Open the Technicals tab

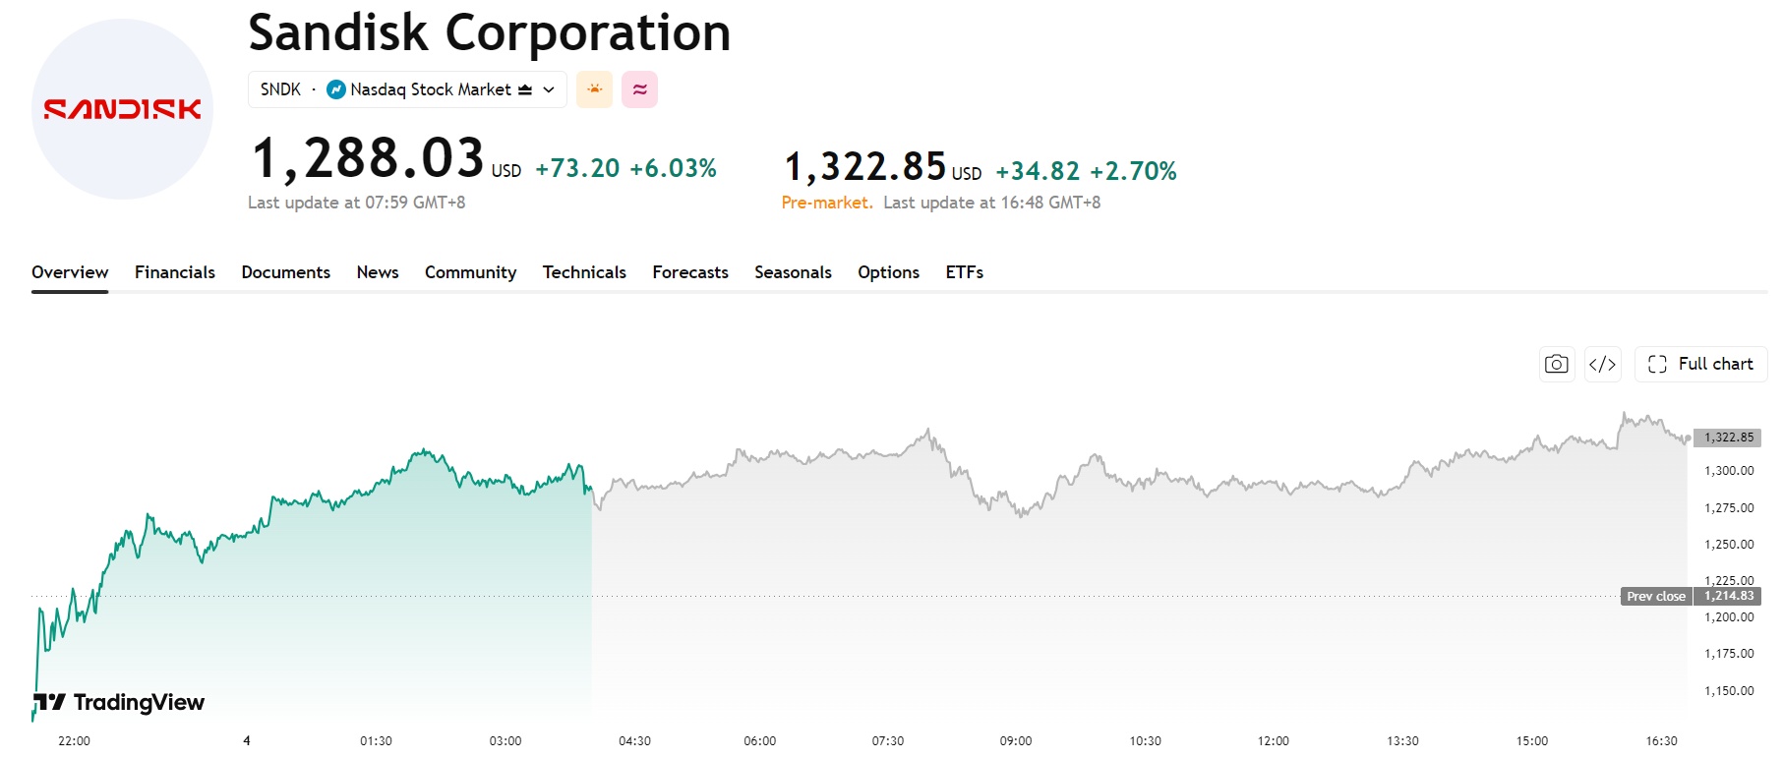[584, 272]
